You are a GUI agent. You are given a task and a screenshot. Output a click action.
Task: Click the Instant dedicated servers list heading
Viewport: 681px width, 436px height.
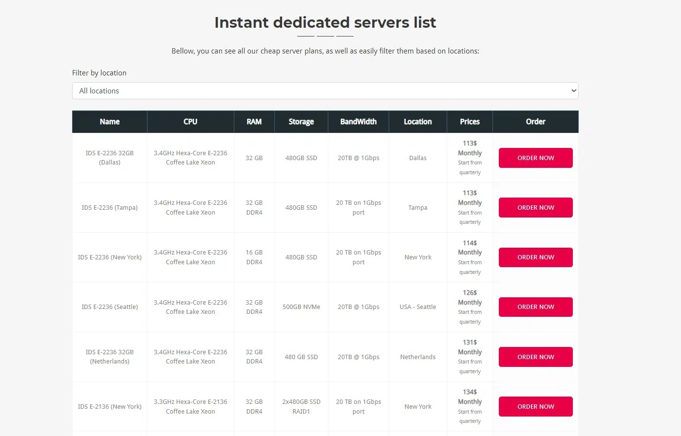click(x=325, y=23)
